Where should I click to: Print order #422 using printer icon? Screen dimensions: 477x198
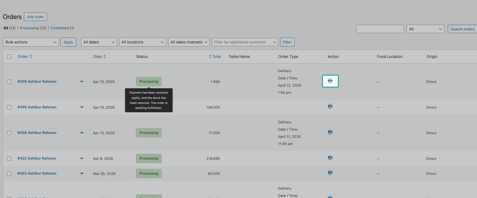coord(330,158)
